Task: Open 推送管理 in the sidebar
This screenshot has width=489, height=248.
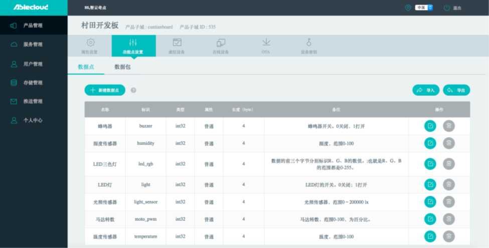Action: click(34, 101)
